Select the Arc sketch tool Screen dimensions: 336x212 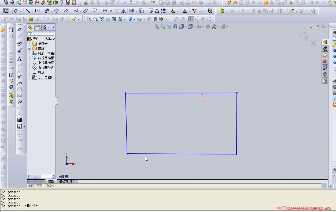coord(66,11)
